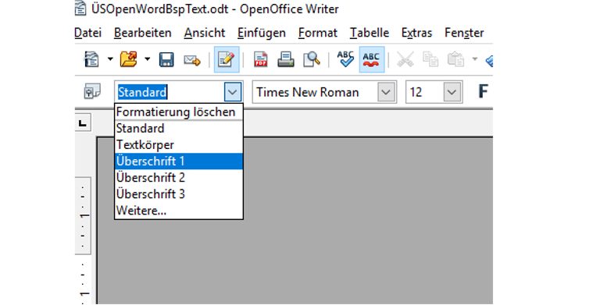Image resolution: width=600 pixels, height=305 pixels.
Task: Toggle bold formatting with F button
Action: tap(483, 92)
